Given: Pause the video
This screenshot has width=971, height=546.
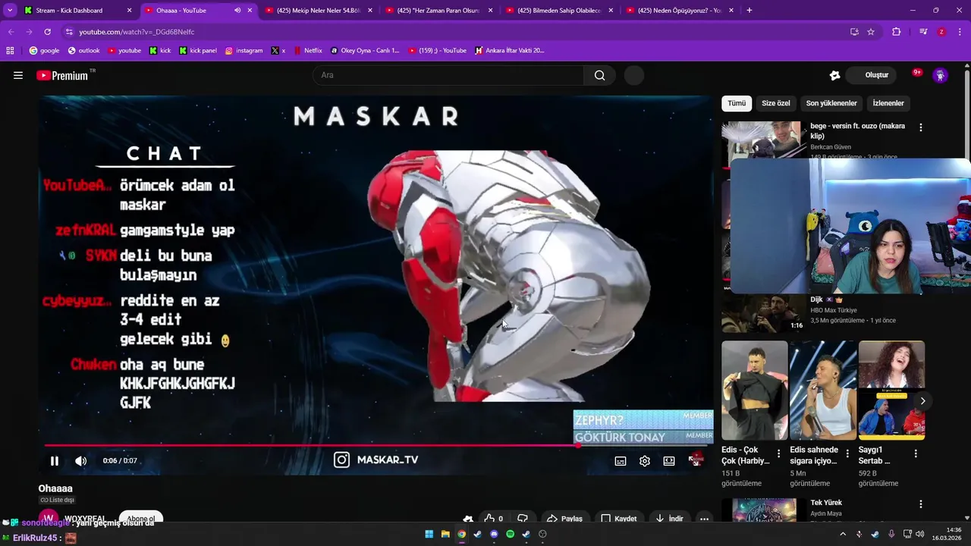Looking at the screenshot, I should (55, 461).
